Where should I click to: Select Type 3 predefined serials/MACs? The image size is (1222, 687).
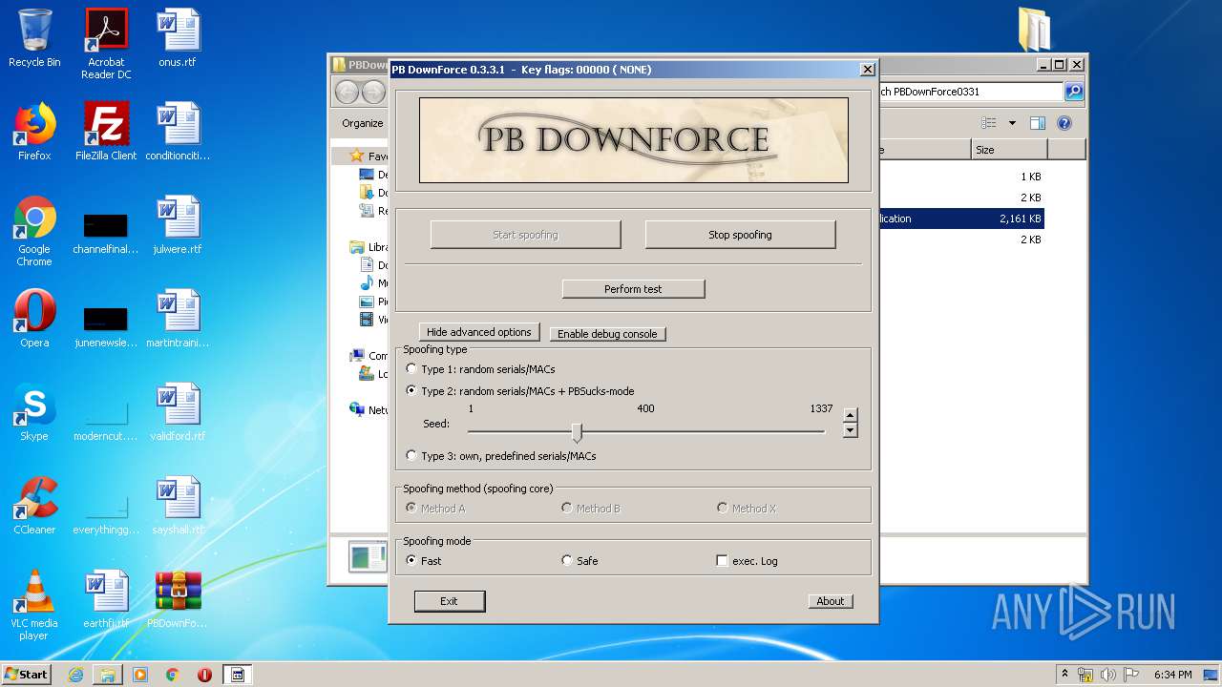(x=411, y=455)
